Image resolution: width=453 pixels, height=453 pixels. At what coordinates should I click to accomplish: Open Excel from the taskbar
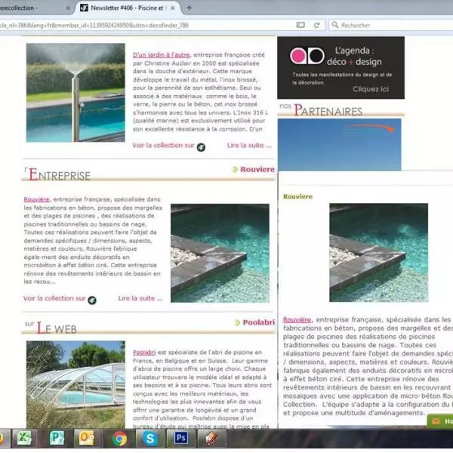pos(26,438)
